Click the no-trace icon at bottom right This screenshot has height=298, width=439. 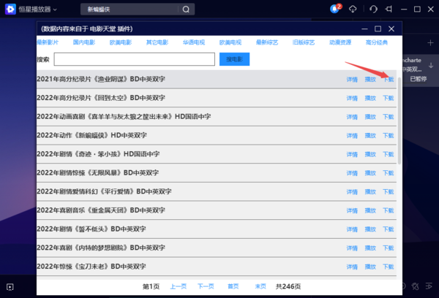pyautogui.click(x=416, y=286)
